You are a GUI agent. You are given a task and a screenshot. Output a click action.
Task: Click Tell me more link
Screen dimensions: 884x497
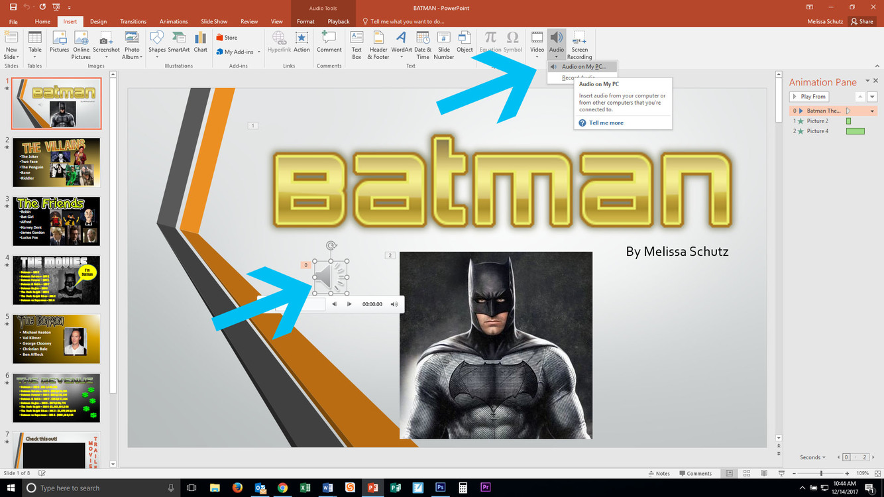click(x=606, y=123)
